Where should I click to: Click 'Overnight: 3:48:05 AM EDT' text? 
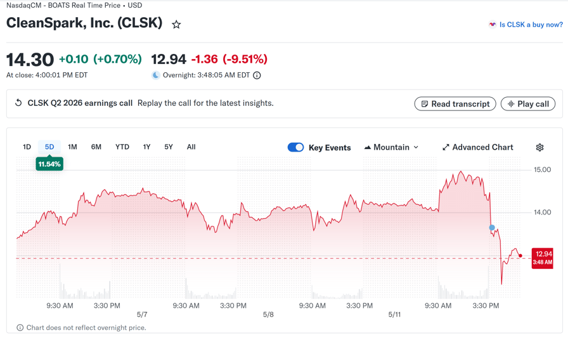206,75
